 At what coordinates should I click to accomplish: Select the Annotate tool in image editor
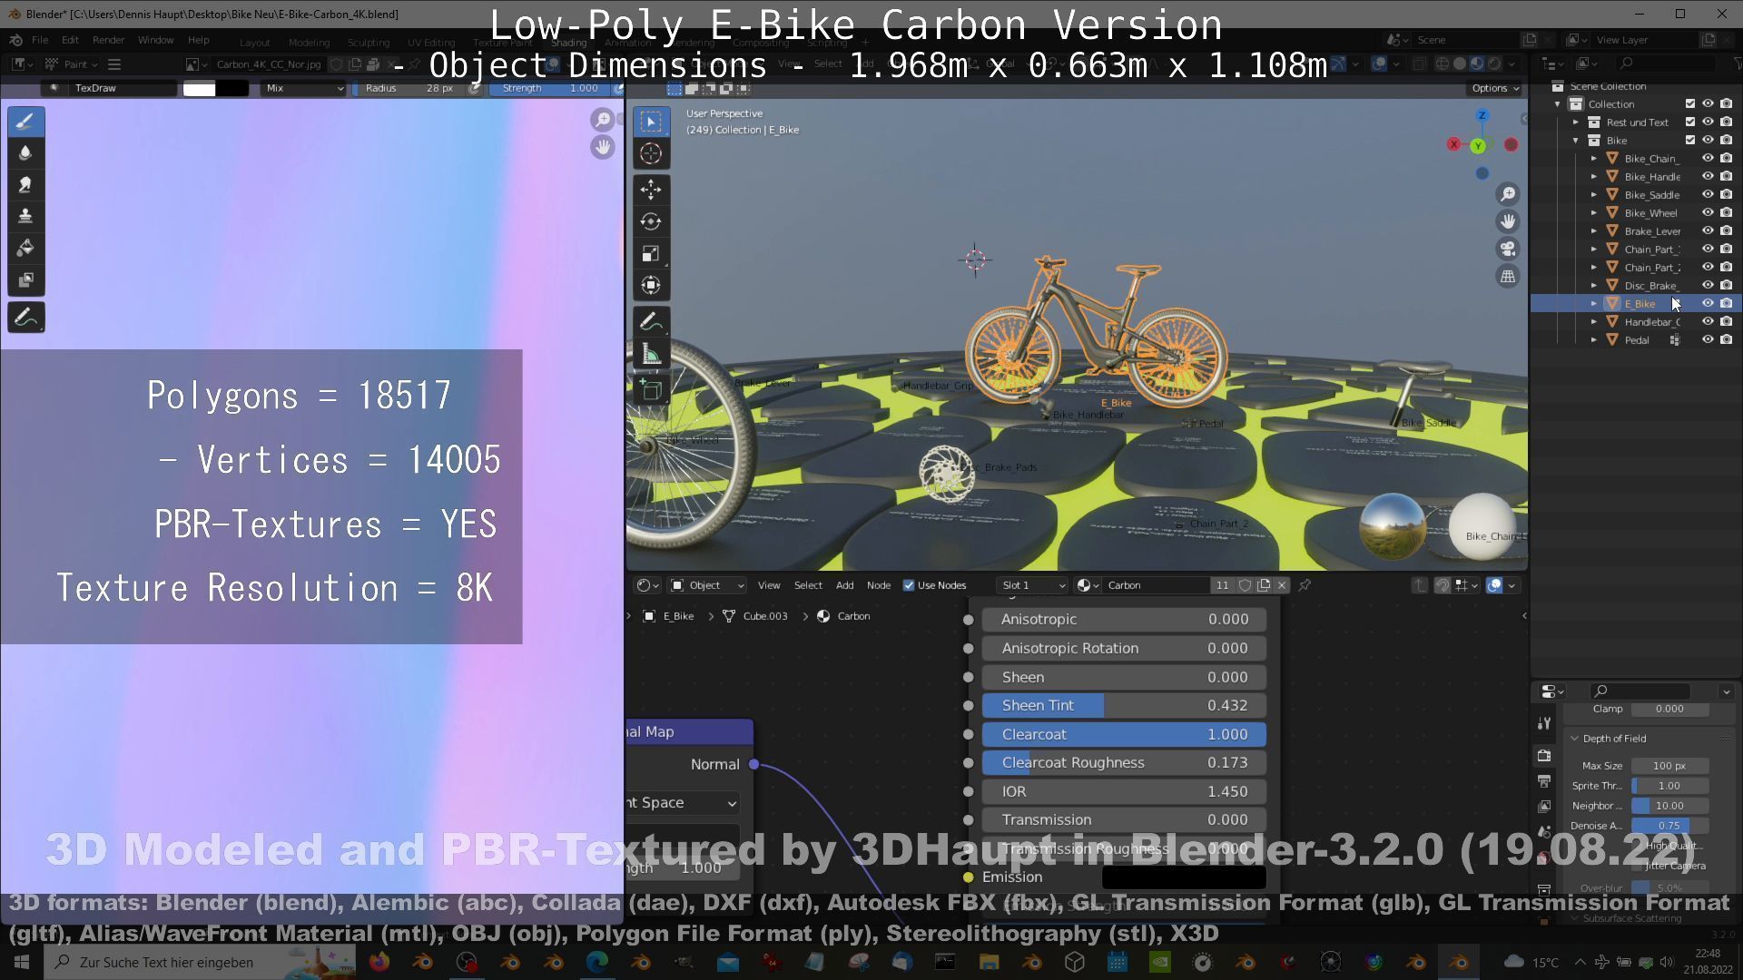25,318
